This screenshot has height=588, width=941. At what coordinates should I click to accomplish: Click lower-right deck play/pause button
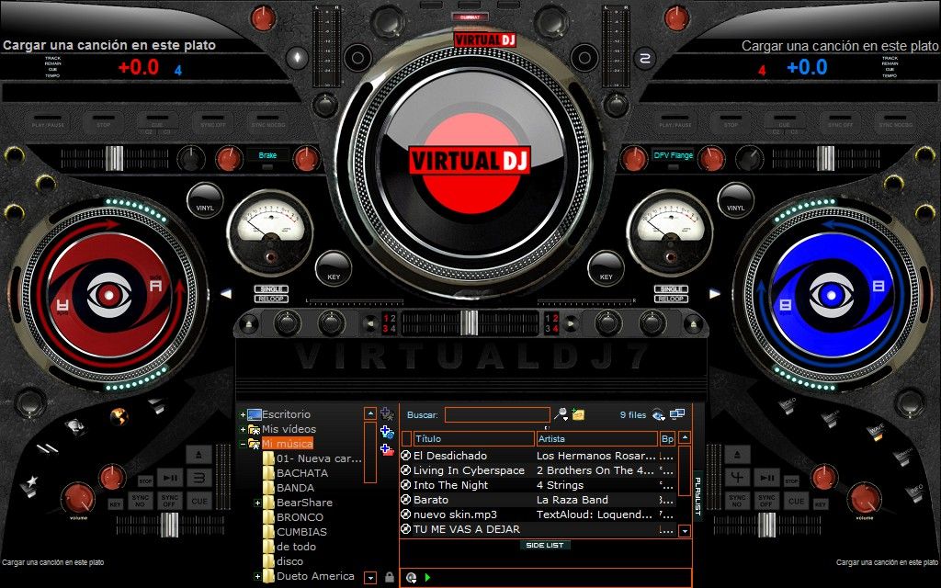(x=766, y=478)
